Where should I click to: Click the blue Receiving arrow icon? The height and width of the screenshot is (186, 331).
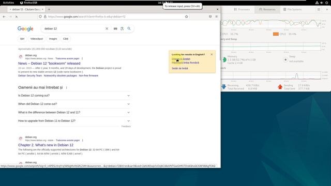(224, 87)
